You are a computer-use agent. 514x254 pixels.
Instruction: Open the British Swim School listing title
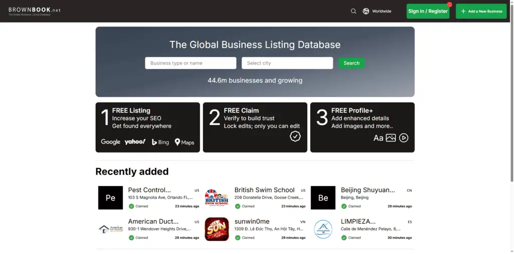(265, 190)
